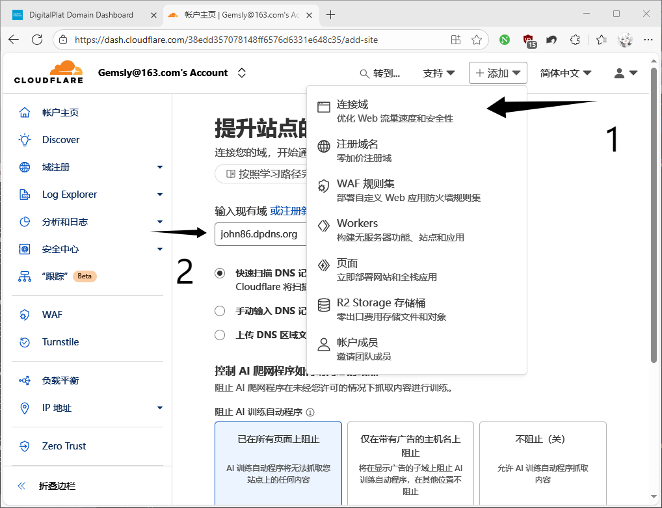Screen dimensions: 662x508
Task: Click the domain input showing john86.dpdns.org
Action: click(x=260, y=234)
